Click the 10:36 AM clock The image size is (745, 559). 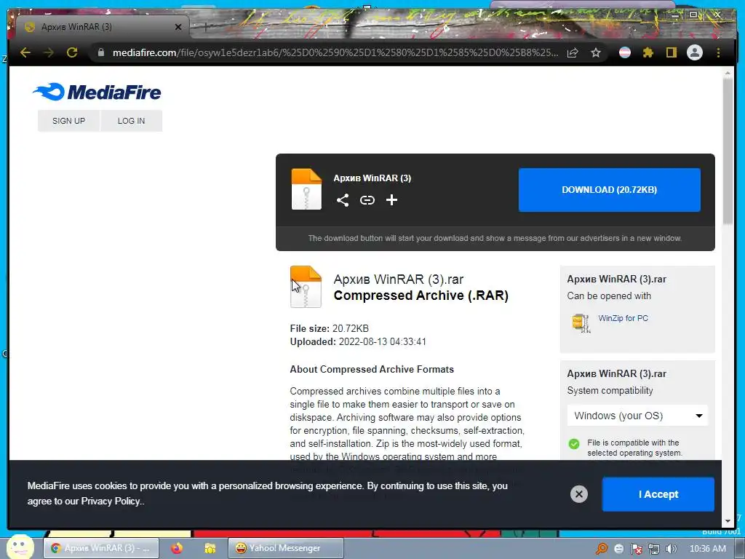707,549
